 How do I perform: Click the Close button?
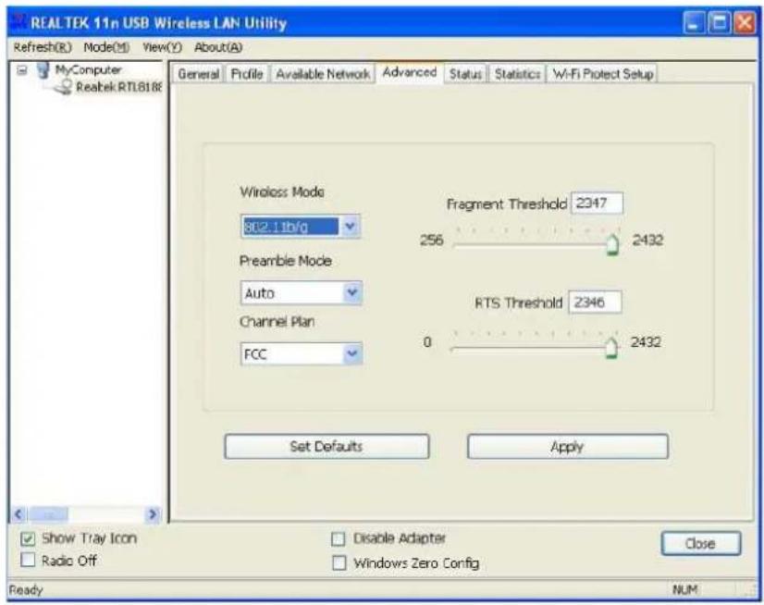tap(701, 543)
